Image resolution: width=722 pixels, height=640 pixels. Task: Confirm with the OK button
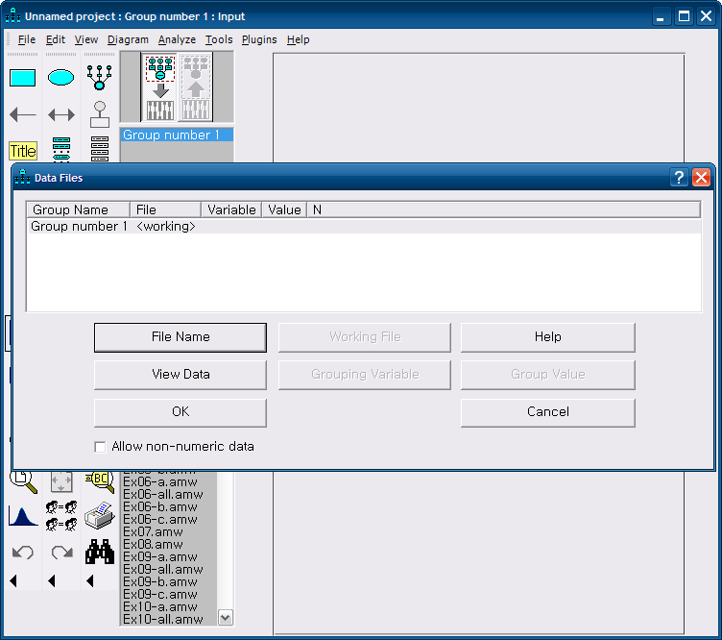[180, 412]
